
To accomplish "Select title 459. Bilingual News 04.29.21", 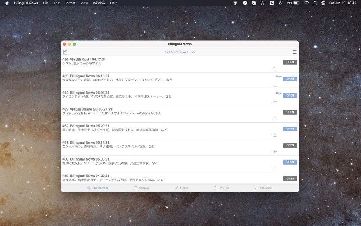I will pyautogui.click(x=86, y=176).
